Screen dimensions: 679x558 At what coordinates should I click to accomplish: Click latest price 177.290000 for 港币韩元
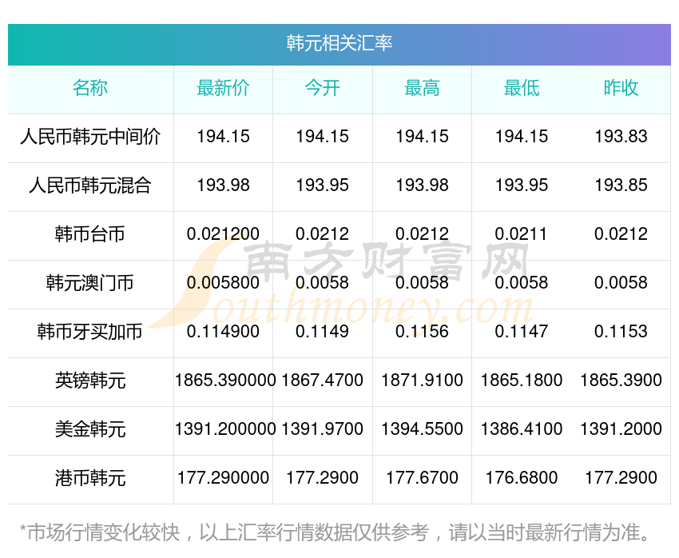tap(223, 478)
